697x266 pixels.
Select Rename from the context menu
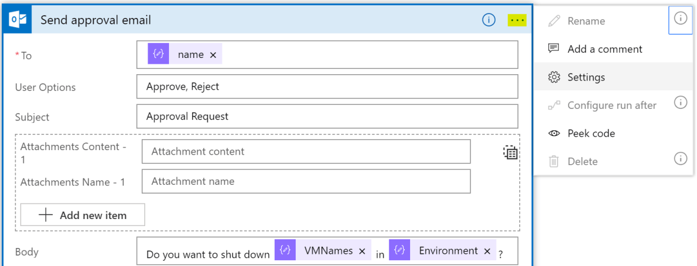tap(585, 21)
